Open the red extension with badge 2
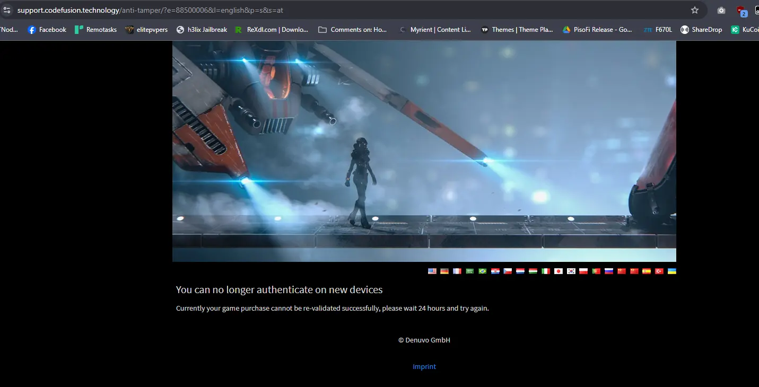This screenshot has width=759, height=387. (741, 11)
